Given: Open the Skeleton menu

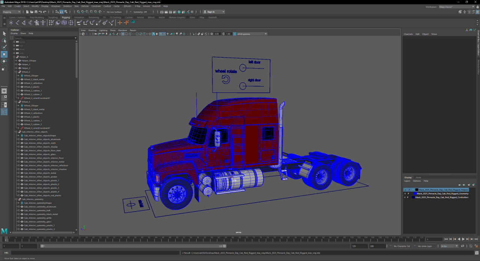Looking at the screenshot, I should pos(67,6).
